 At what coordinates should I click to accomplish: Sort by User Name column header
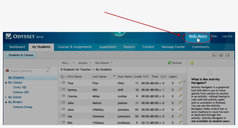pos(125,76)
